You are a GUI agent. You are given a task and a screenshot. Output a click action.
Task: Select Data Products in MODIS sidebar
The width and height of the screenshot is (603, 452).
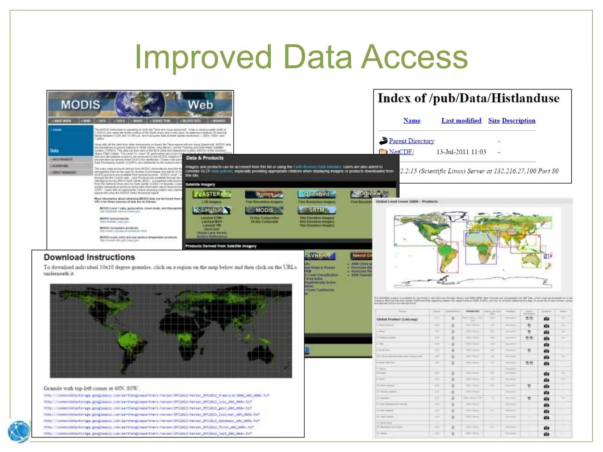point(71,159)
